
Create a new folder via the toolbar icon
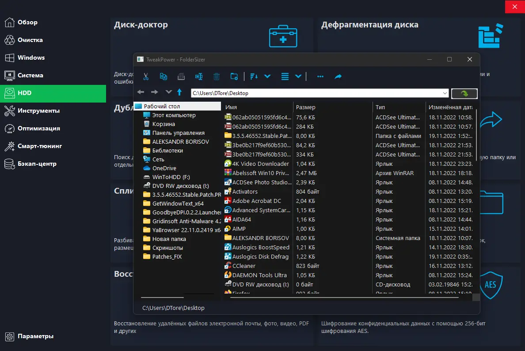click(x=234, y=76)
